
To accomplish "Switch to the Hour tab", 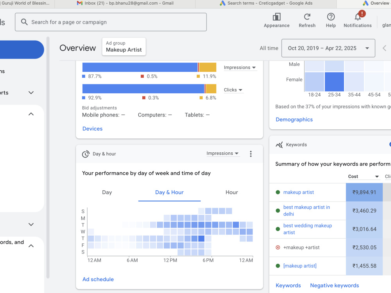I will coord(231,192).
